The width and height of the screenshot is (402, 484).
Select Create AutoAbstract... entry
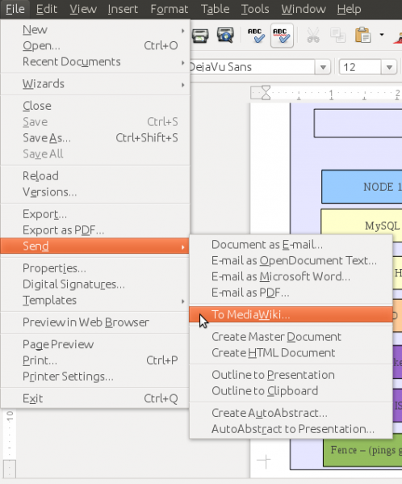(x=291, y=413)
